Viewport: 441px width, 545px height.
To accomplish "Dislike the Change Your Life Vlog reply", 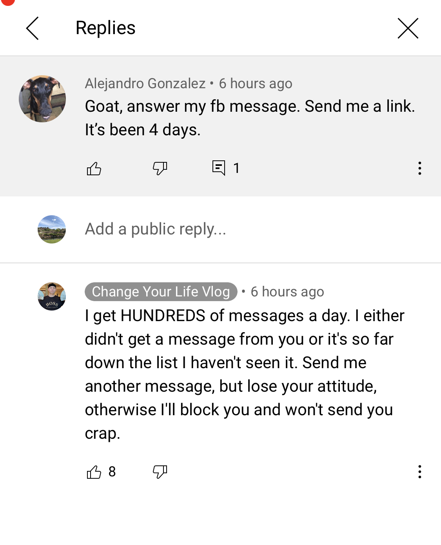I will pyautogui.click(x=160, y=472).
